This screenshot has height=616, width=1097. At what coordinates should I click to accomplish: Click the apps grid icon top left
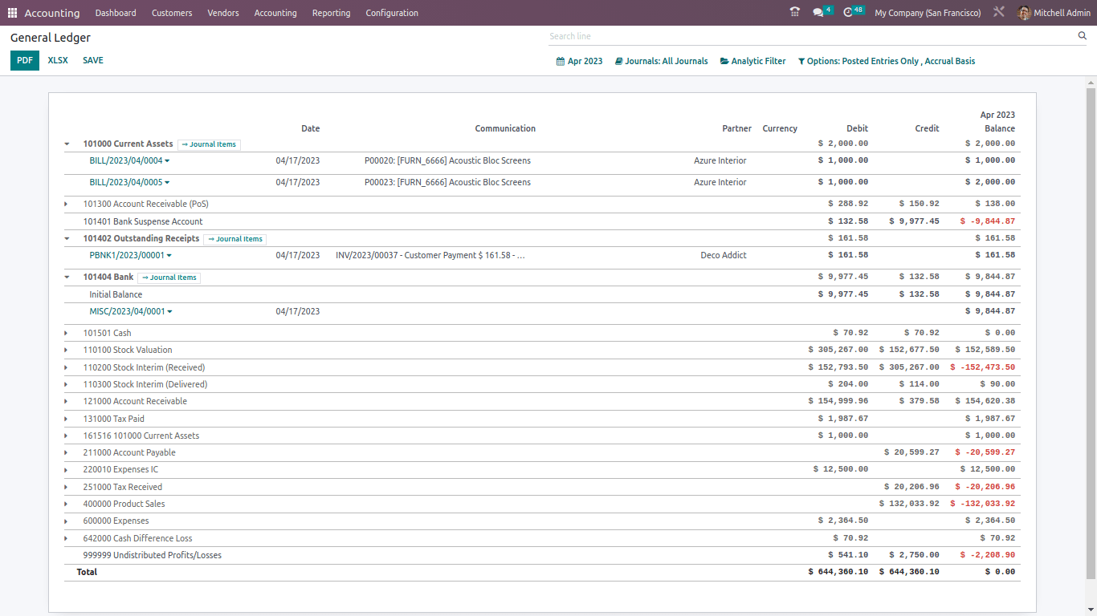coord(12,12)
